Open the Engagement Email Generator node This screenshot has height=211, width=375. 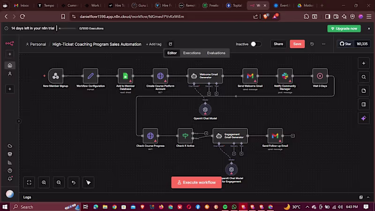(x=230, y=136)
